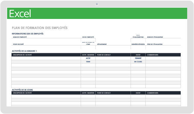
Task: Select the 'ACTIF' cell
Action: pos(88,58)
